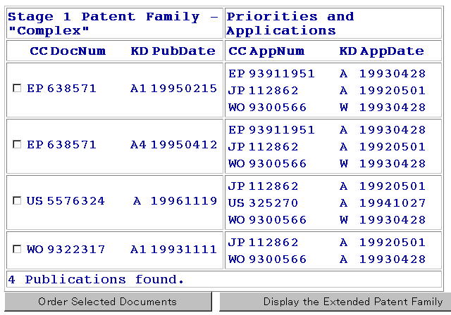451x315 pixels.
Task: Click the KD AppDate column header
Action: 381,51
